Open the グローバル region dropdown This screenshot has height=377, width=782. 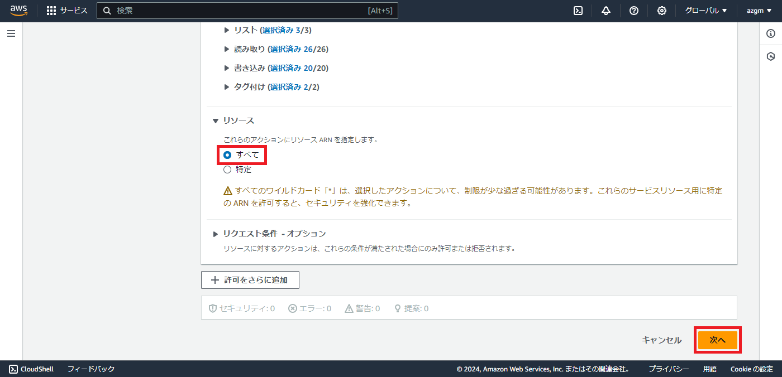click(x=705, y=11)
